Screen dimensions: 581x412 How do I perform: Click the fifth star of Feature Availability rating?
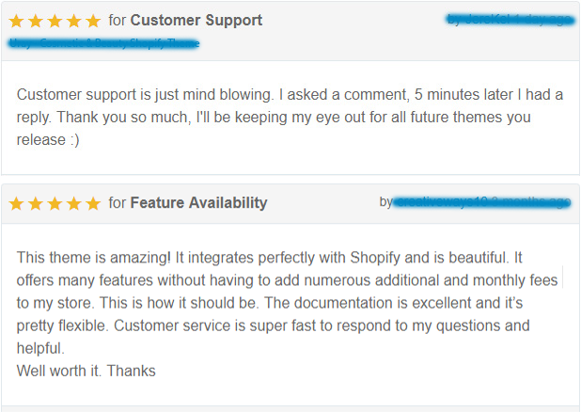coord(93,203)
